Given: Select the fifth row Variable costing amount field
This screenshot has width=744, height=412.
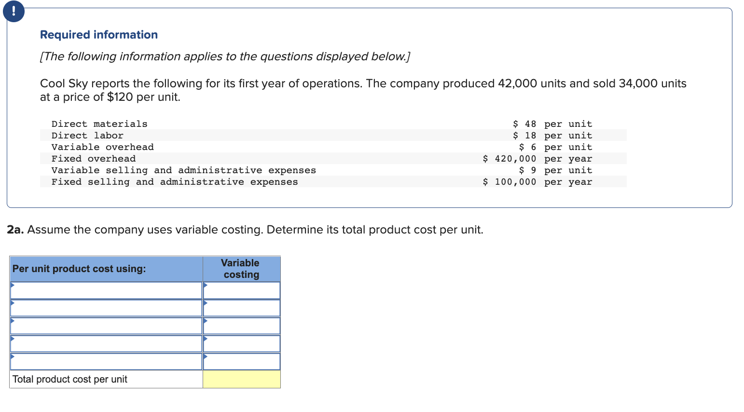Looking at the screenshot, I should (242, 361).
